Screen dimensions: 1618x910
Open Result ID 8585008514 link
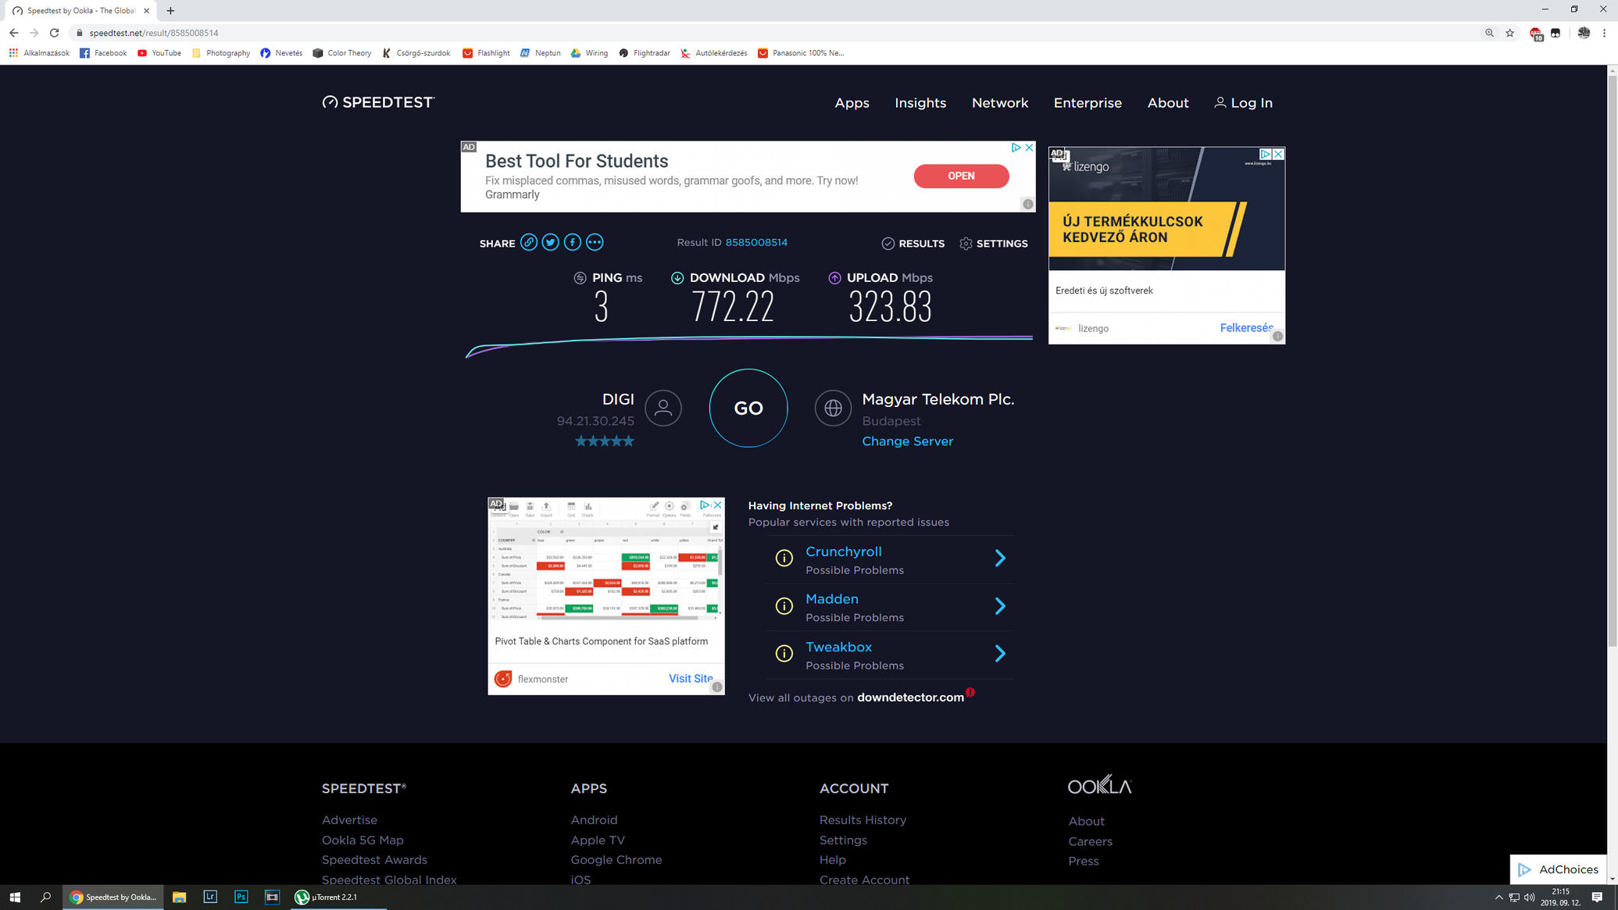[x=756, y=242]
